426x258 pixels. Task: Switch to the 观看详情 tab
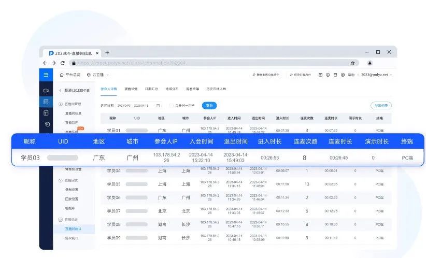click(131, 89)
